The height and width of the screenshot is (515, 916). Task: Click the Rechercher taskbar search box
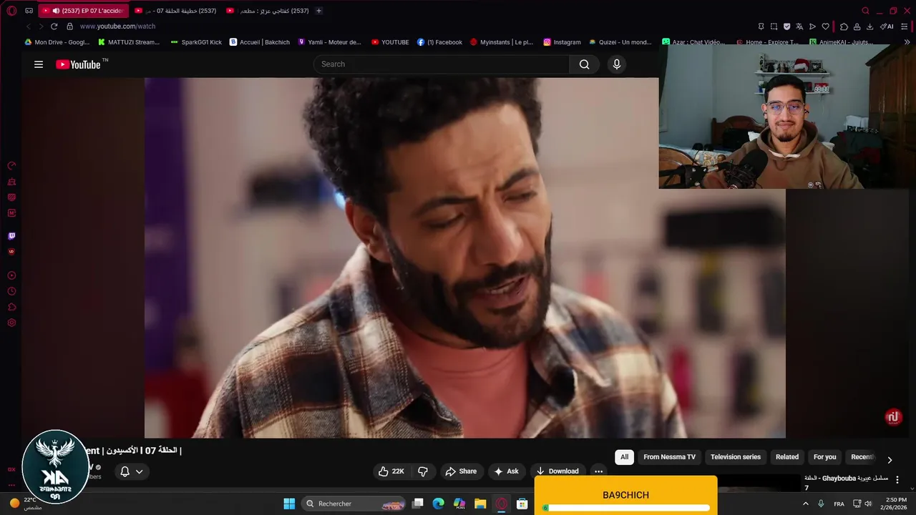[x=354, y=504]
